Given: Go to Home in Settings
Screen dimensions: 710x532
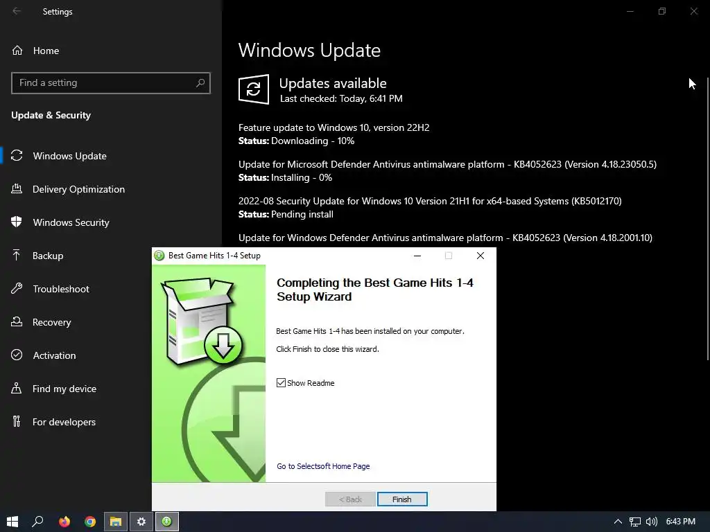Looking at the screenshot, I should click(46, 50).
